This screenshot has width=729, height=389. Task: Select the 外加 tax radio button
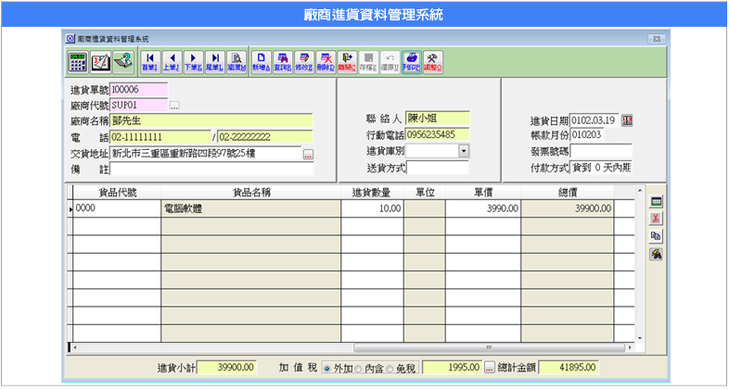(x=326, y=368)
